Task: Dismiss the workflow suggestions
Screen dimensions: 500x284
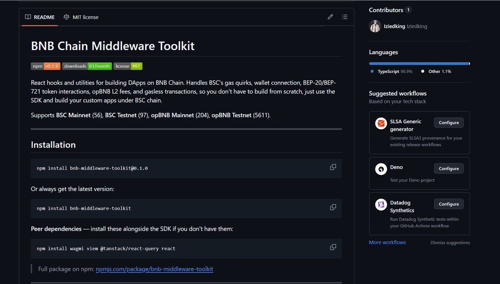Action: tap(450, 243)
